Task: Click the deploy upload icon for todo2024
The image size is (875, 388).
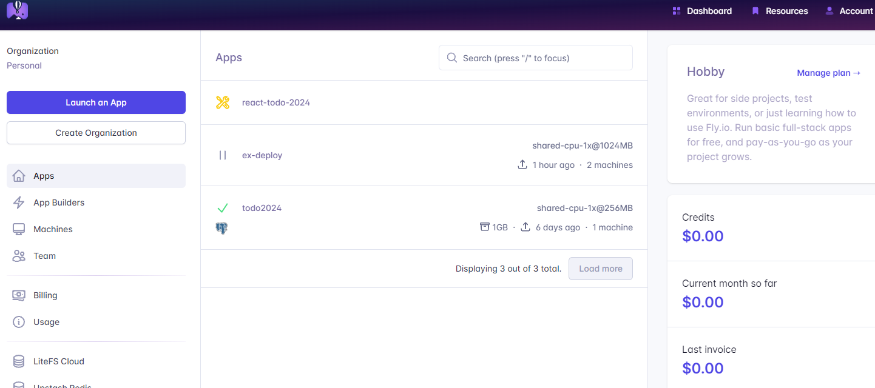Action: point(525,227)
